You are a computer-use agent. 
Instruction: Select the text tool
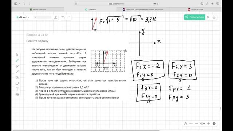tap(17, 89)
